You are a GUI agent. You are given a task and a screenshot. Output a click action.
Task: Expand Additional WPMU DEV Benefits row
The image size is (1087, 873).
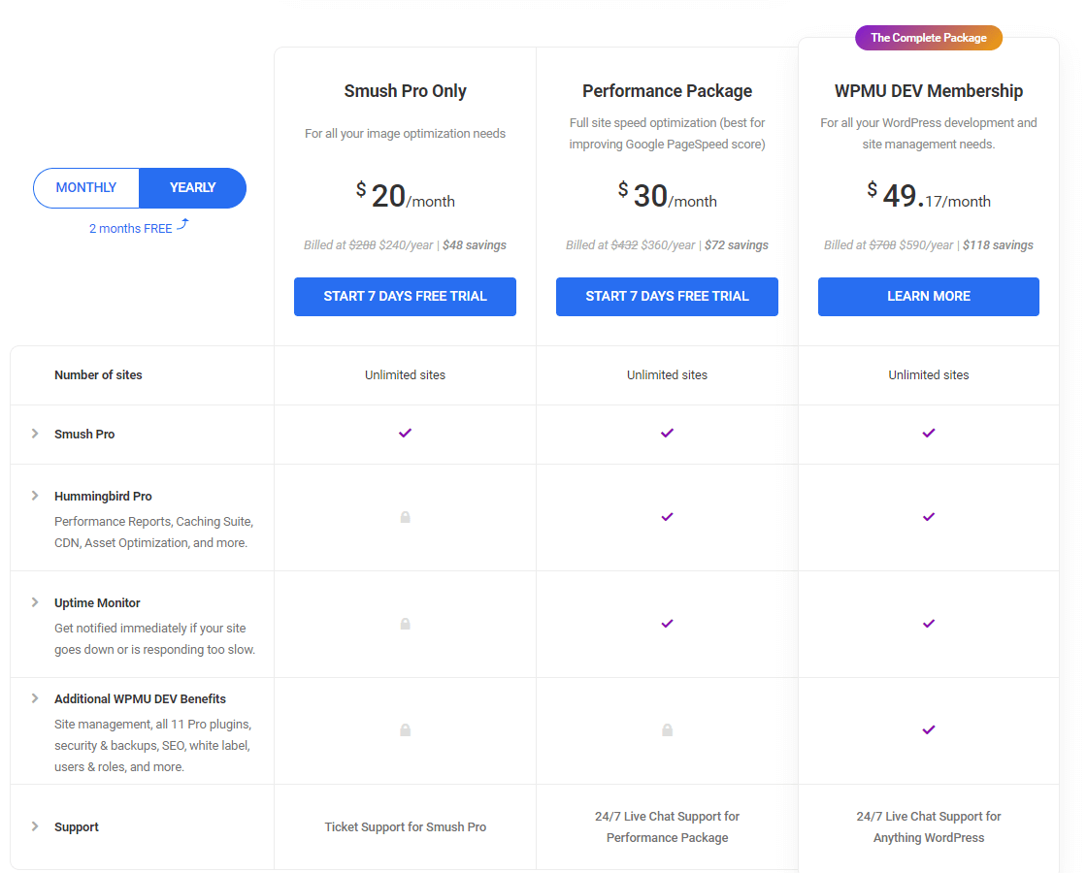pos(35,698)
